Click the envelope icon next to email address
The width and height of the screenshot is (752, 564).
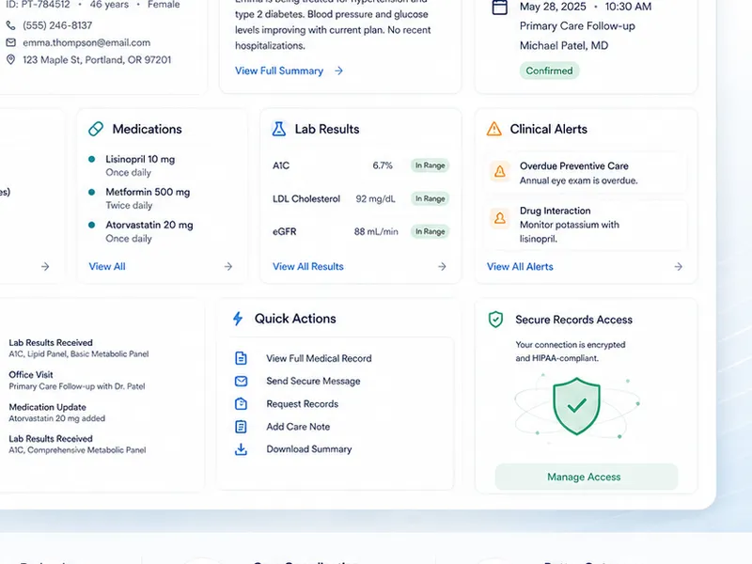10,42
